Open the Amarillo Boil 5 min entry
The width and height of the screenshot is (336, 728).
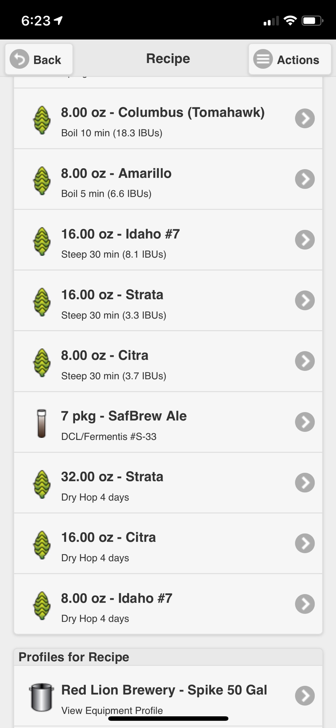pos(168,179)
